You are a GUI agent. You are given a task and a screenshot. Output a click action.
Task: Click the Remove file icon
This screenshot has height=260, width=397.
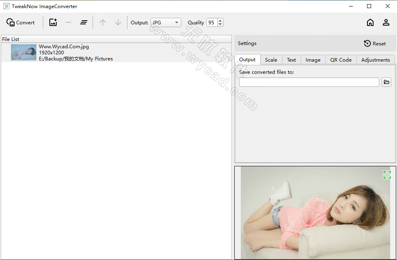click(68, 22)
